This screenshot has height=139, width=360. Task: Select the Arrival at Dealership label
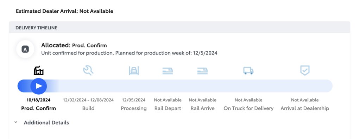pos(305,108)
